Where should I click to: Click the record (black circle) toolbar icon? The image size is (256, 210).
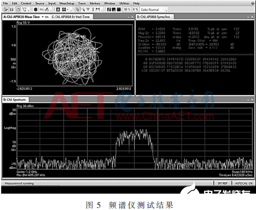(x=35, y=9)
